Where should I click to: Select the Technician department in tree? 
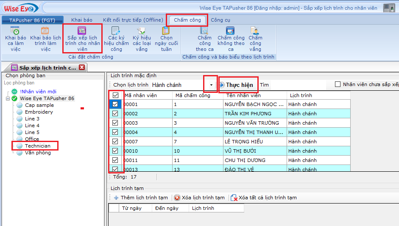pos(37,146)
